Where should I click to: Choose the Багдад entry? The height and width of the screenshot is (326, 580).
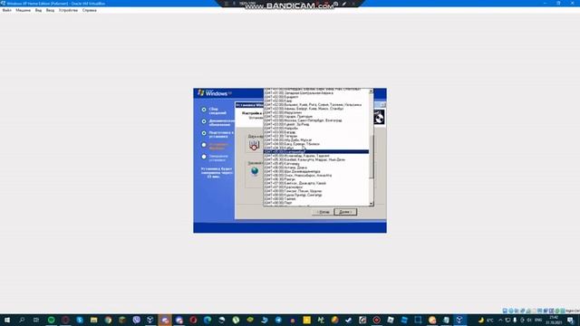(316, 132)
